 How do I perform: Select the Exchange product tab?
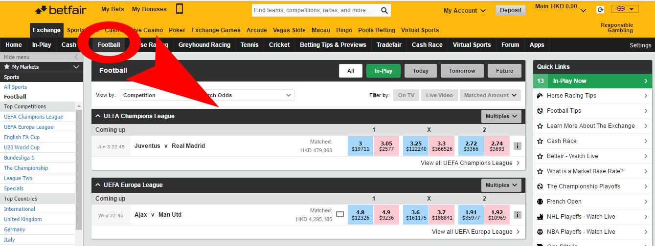[46, 30]
